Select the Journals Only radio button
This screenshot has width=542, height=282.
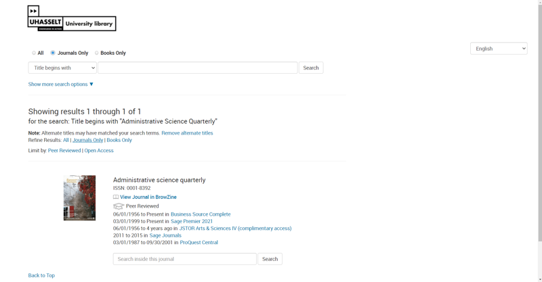(53, 53)
